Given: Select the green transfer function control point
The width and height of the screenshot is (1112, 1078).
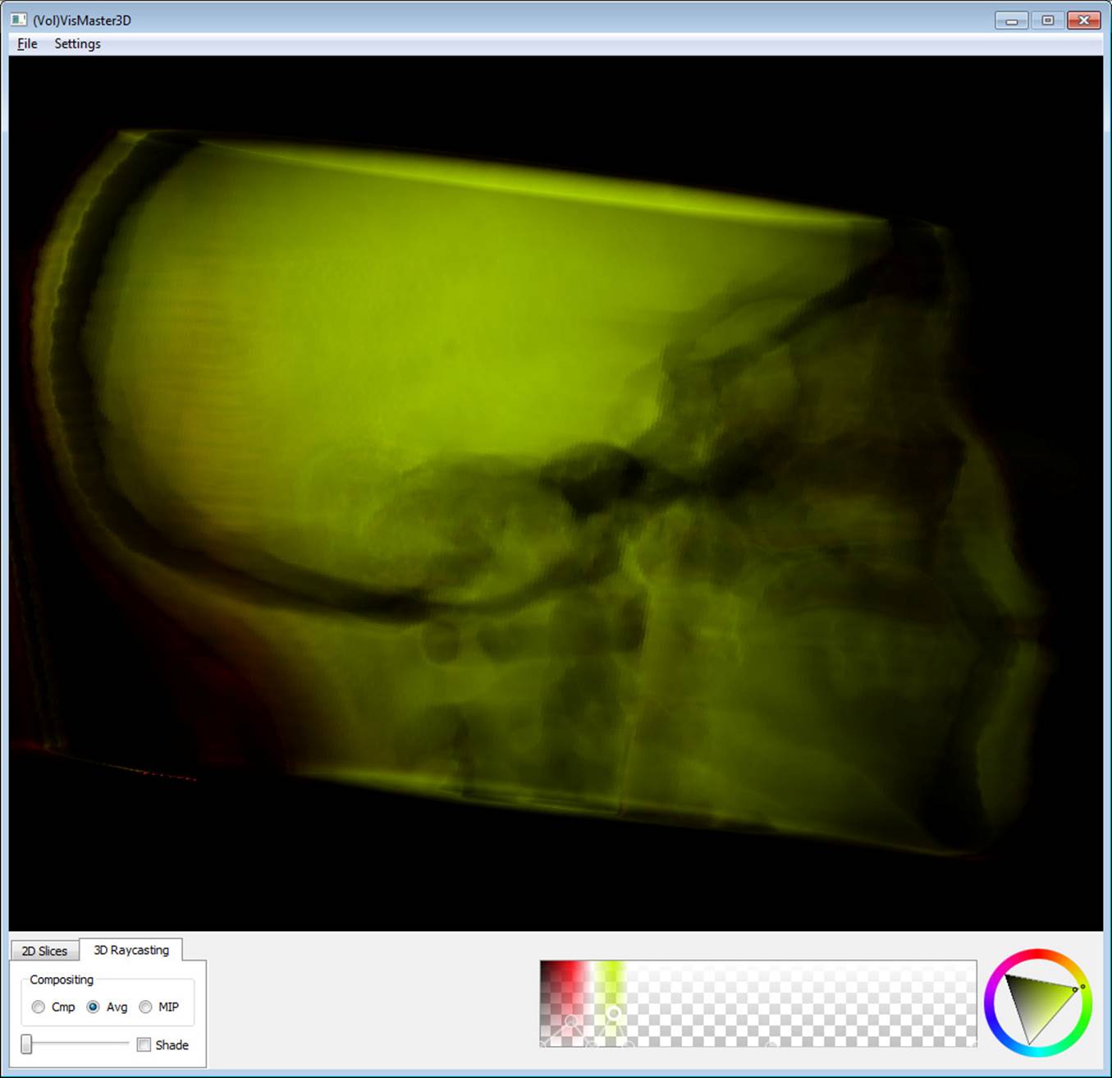Looking at the screenshot, I should 614,1011.
